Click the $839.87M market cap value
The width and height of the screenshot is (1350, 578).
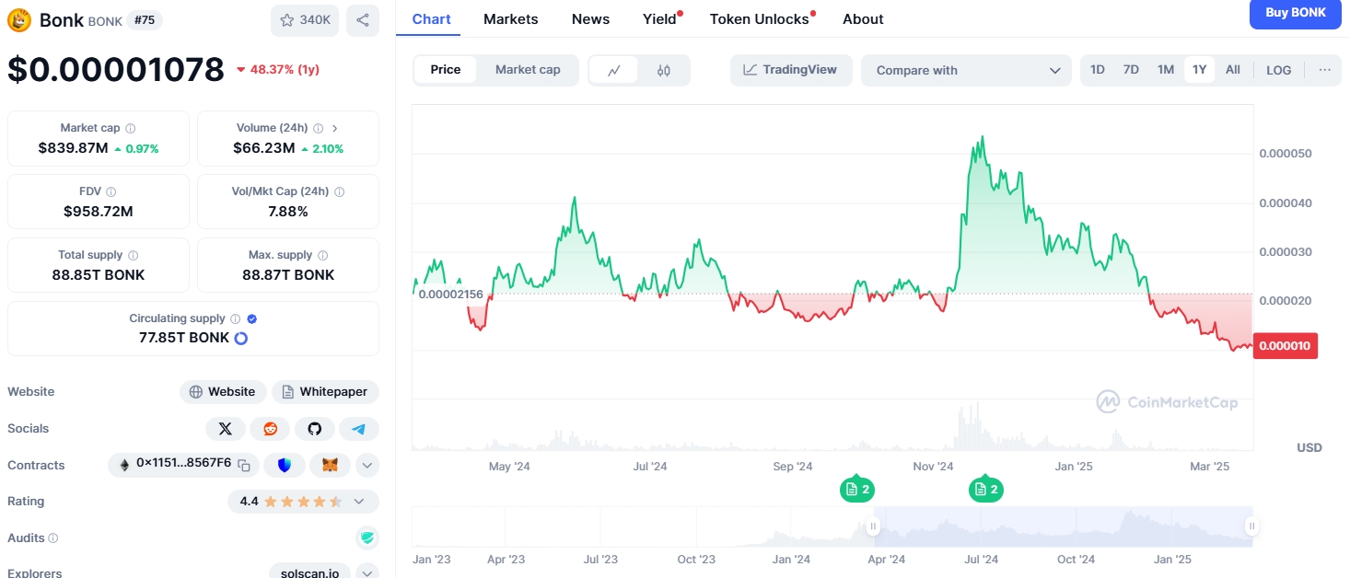73,148
